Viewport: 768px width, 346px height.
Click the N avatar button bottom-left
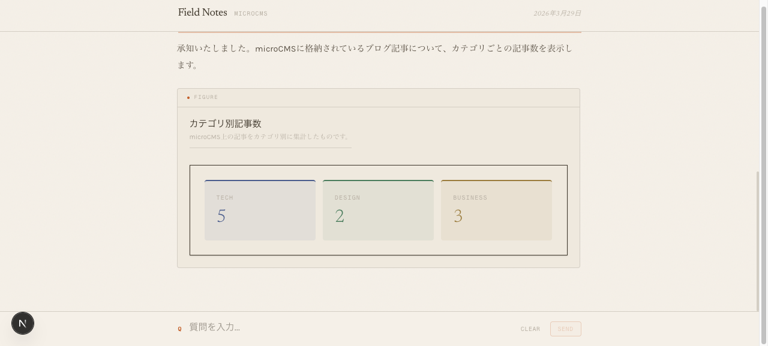23,323
